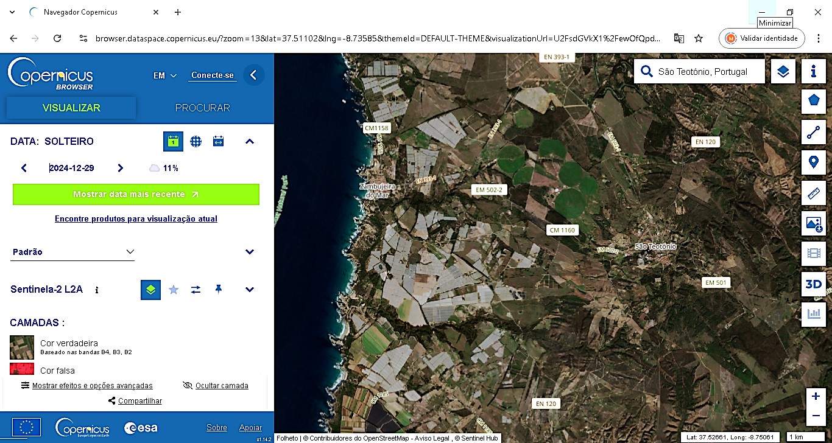
Task: Select the draw area of interest pentagon tool
Action: tap(813, 100)
